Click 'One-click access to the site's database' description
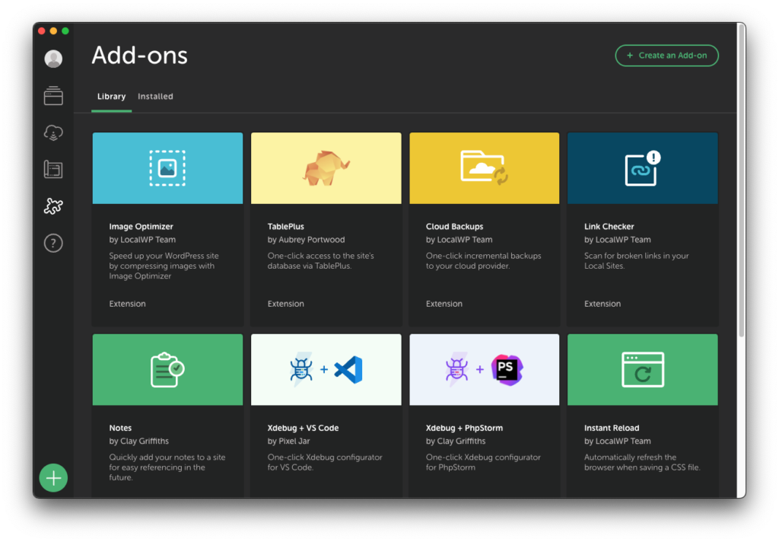 coord(321,260)
